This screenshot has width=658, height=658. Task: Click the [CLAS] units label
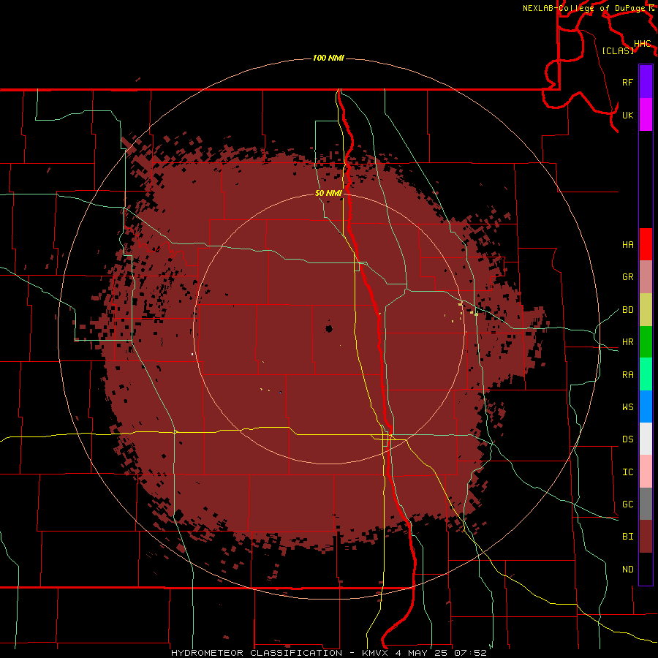(x=618, y=50)
